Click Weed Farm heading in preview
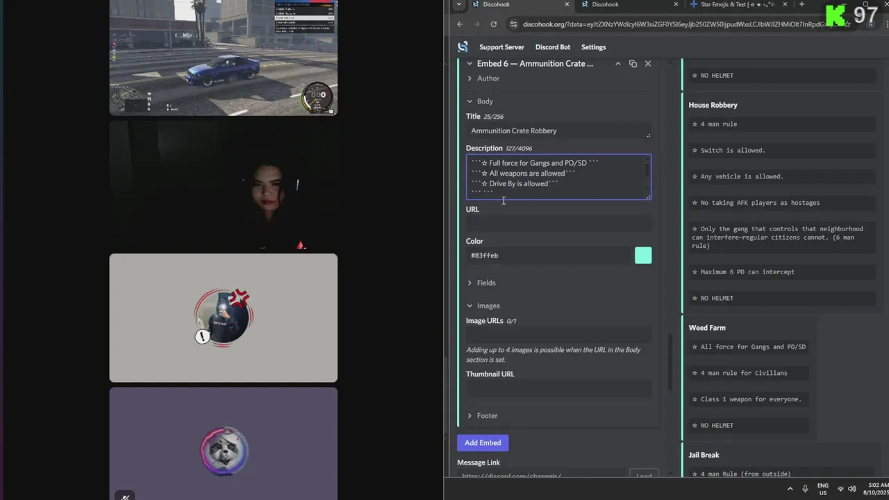Viewport: 889px width, 500px height. coord(707,328)
